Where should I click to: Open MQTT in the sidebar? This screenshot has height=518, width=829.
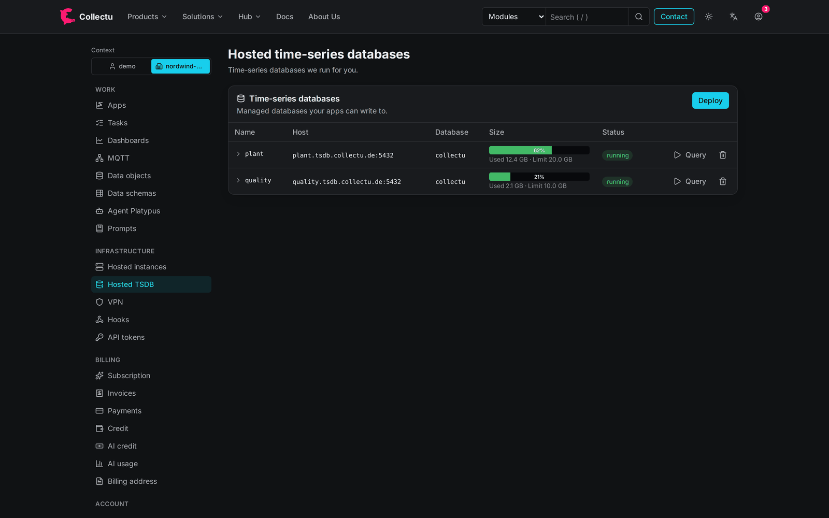(x=151, y=158)
